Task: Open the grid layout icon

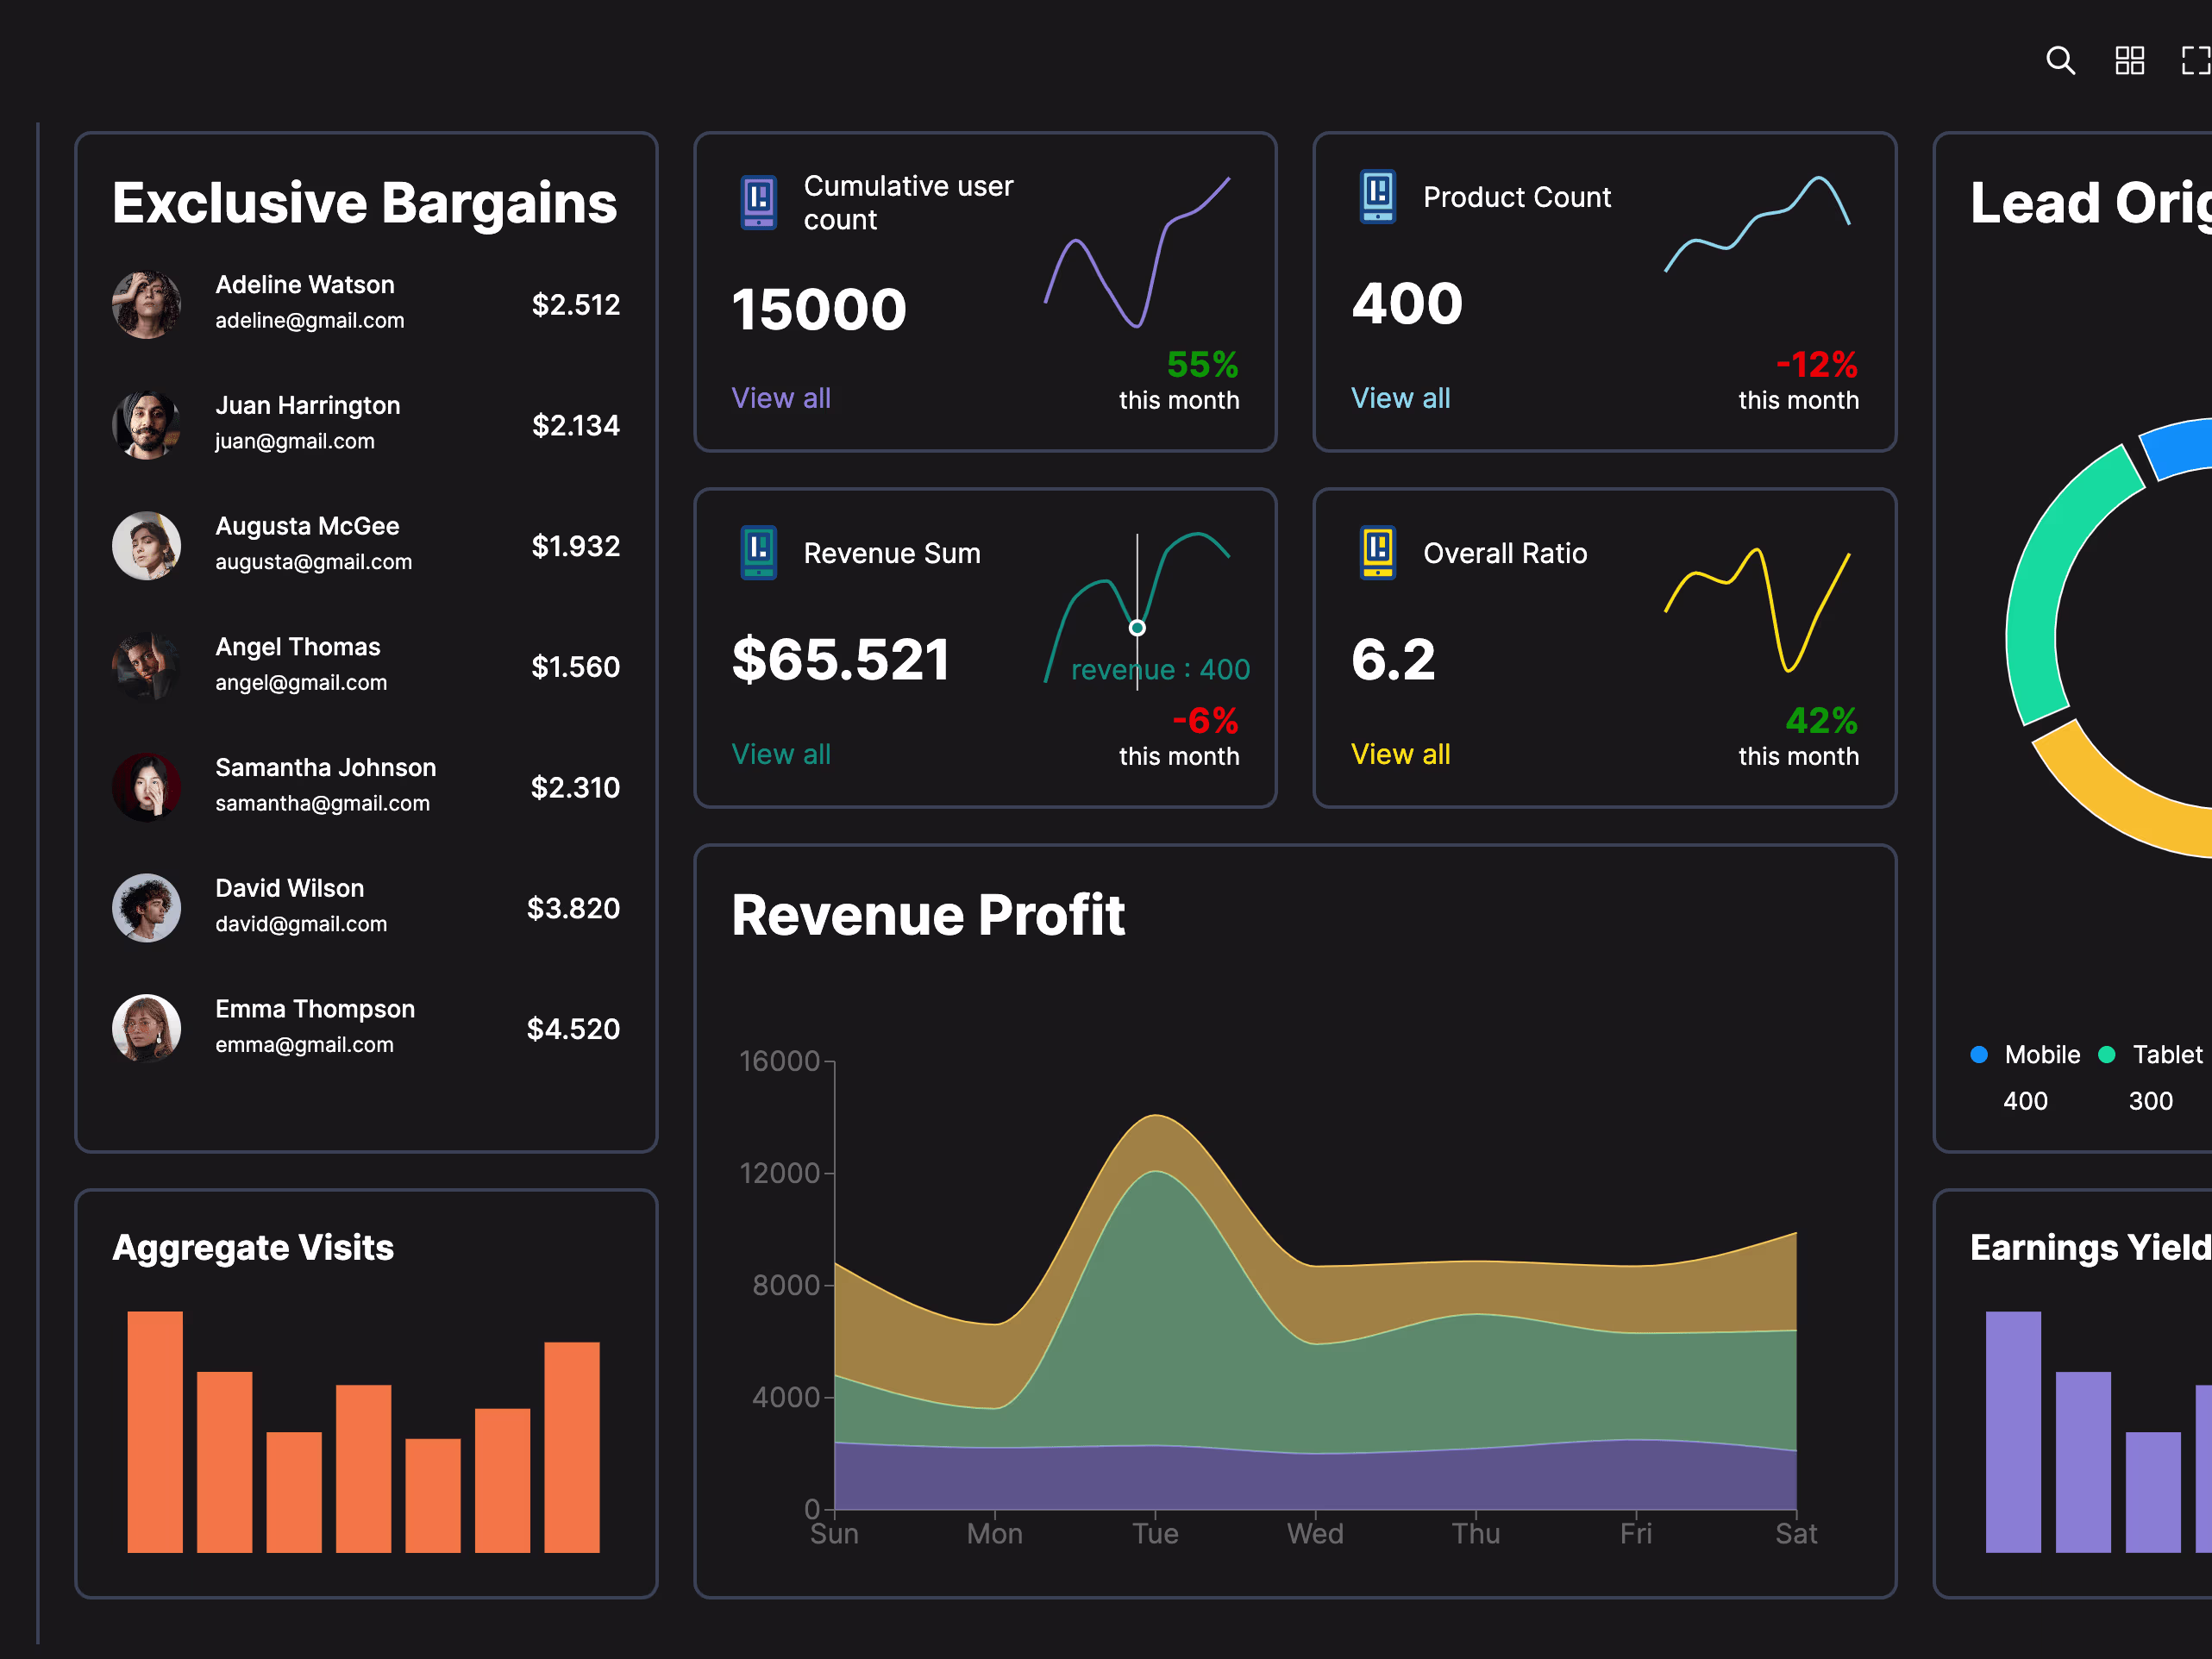Action: [x=2129, y=61]
